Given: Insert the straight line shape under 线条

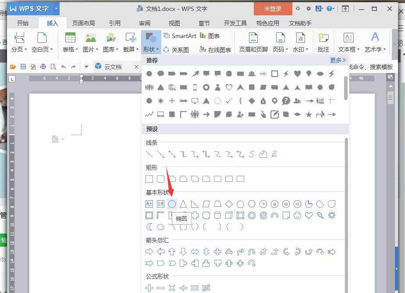Looking at the screenshot, I should [149, 154].
